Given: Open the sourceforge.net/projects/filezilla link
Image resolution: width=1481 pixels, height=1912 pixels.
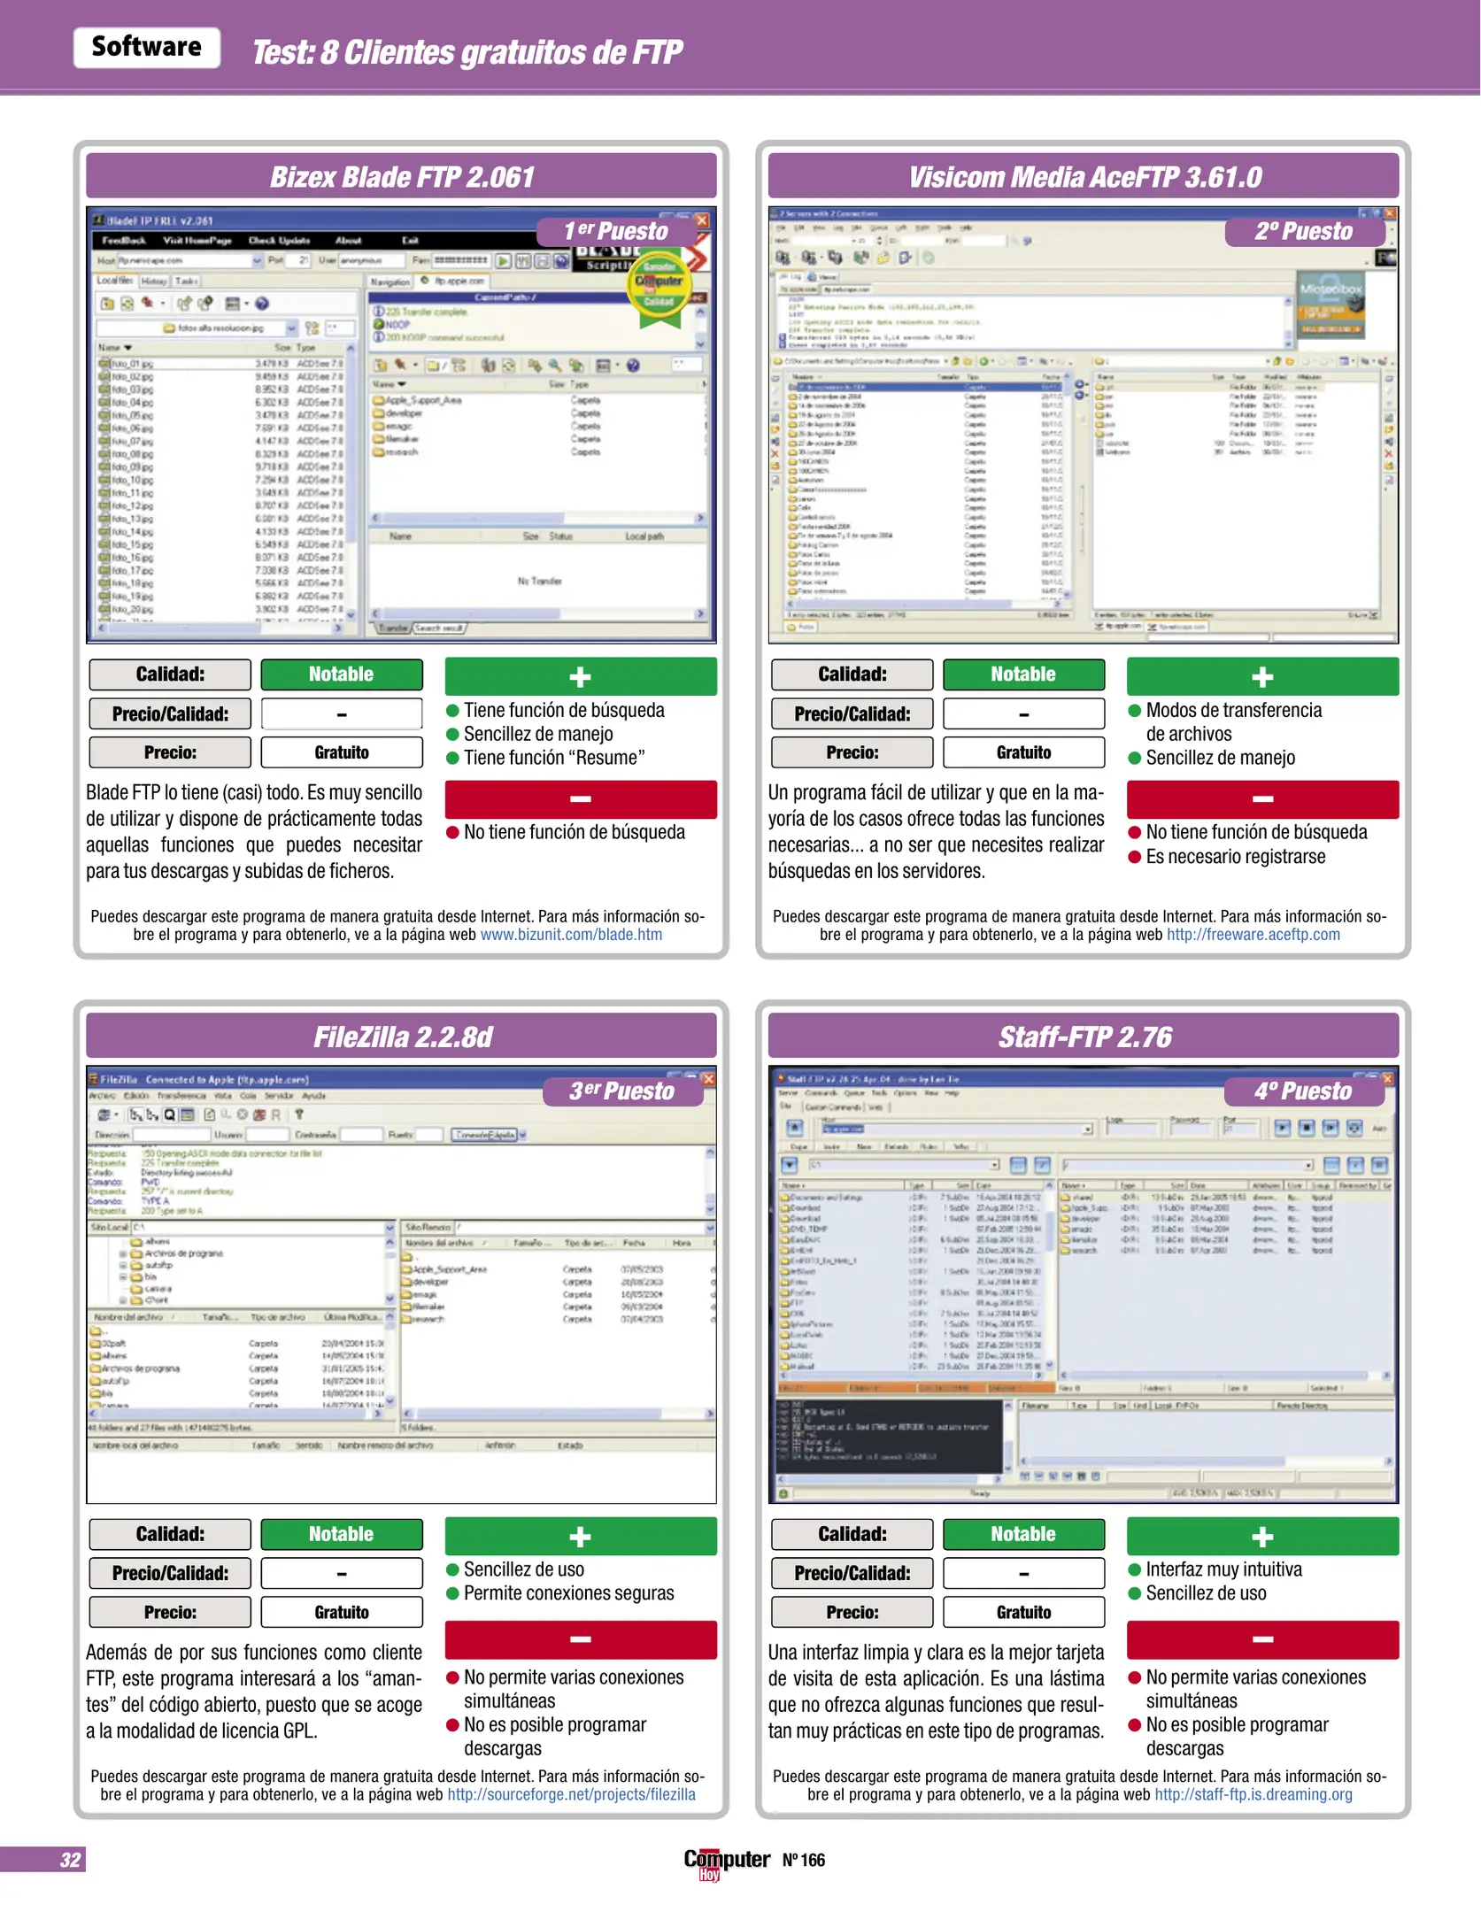Looking at the screenshot, I should pos(571,1794).
